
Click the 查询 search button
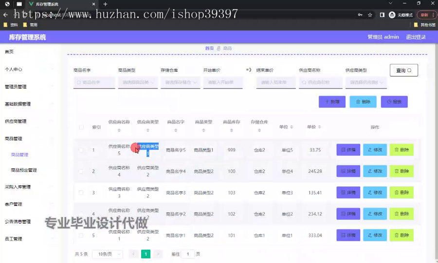(x=403, y=70)
